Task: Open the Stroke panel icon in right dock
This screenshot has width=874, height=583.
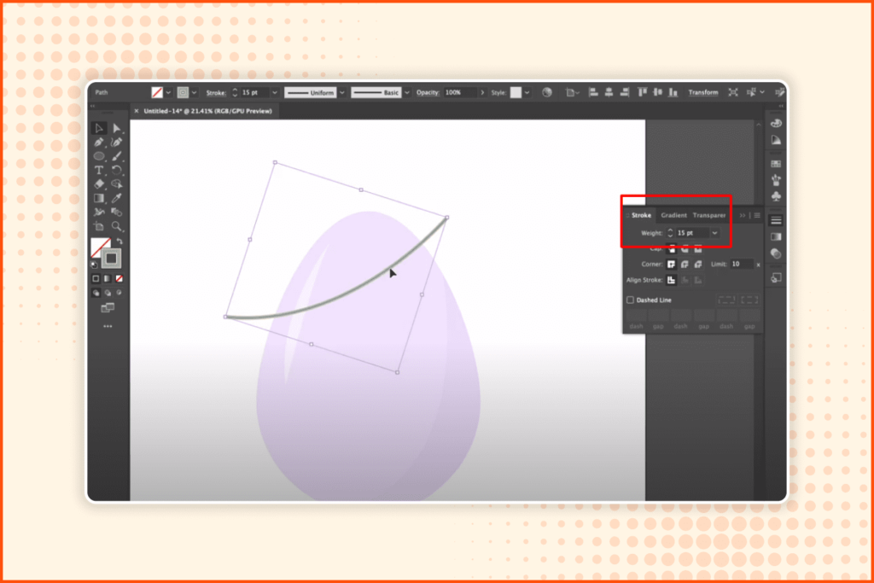Action: click(x=776, y=220)
